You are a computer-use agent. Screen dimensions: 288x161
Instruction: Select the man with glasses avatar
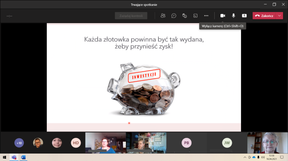click(38, 143)
